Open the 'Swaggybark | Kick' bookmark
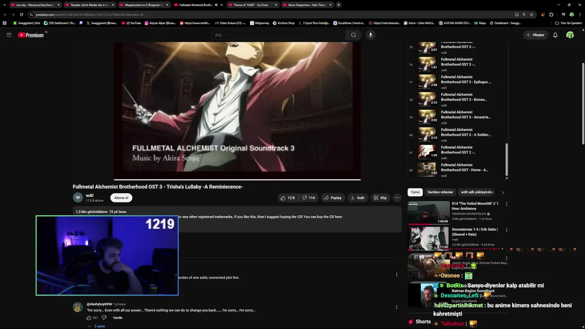This screenshot has height=329, width=585. click(x=27, y=23)
